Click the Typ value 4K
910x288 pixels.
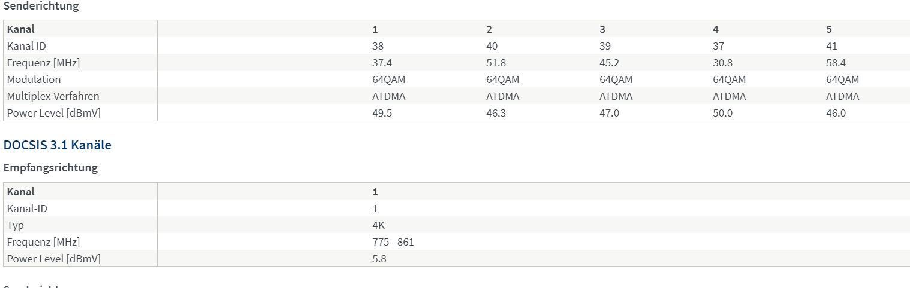coord(378,225)
